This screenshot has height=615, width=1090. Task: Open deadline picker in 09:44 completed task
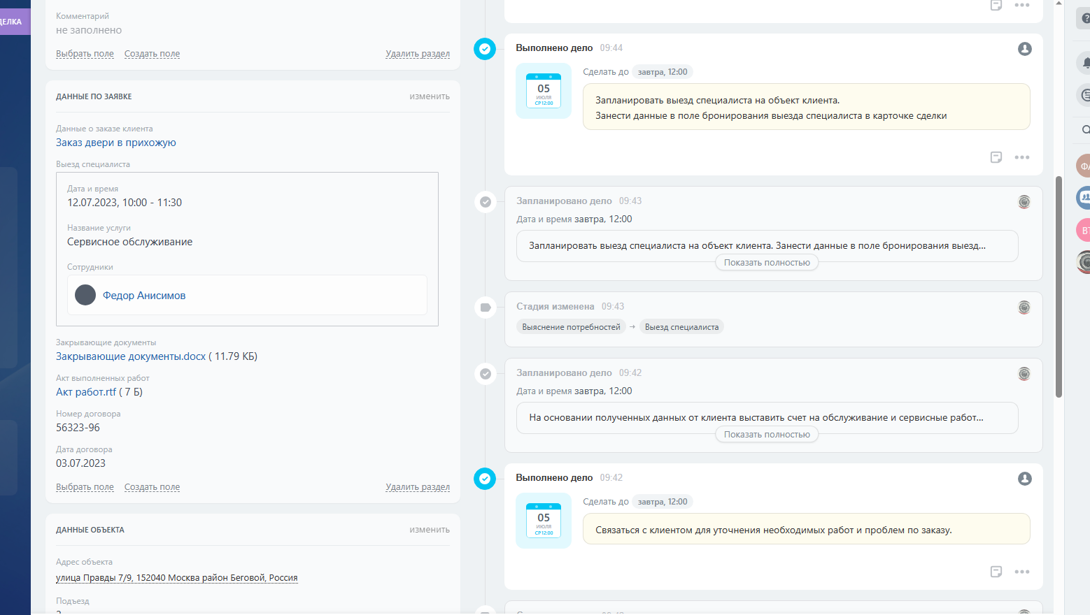click(663, 72)
